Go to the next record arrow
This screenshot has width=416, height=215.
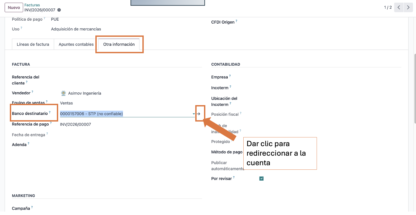coord(408,7)
